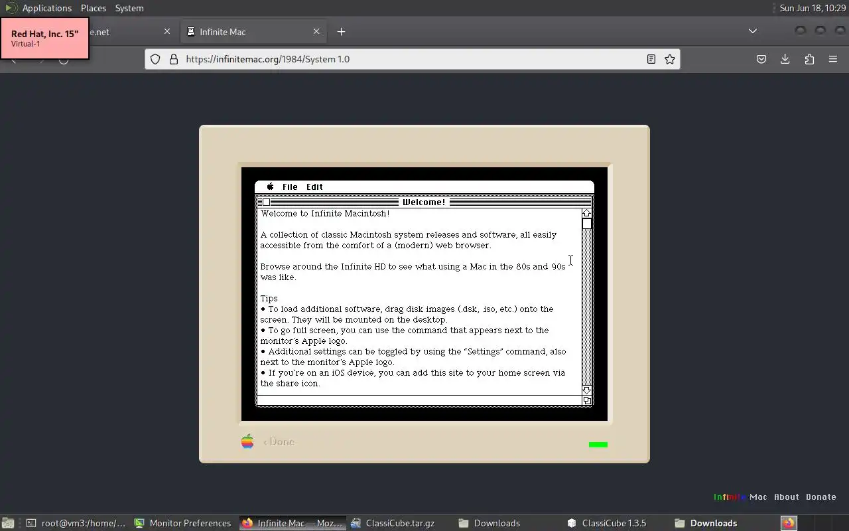Select the Infinite Mac tab

pyautogui.click(x=253, y=31)
